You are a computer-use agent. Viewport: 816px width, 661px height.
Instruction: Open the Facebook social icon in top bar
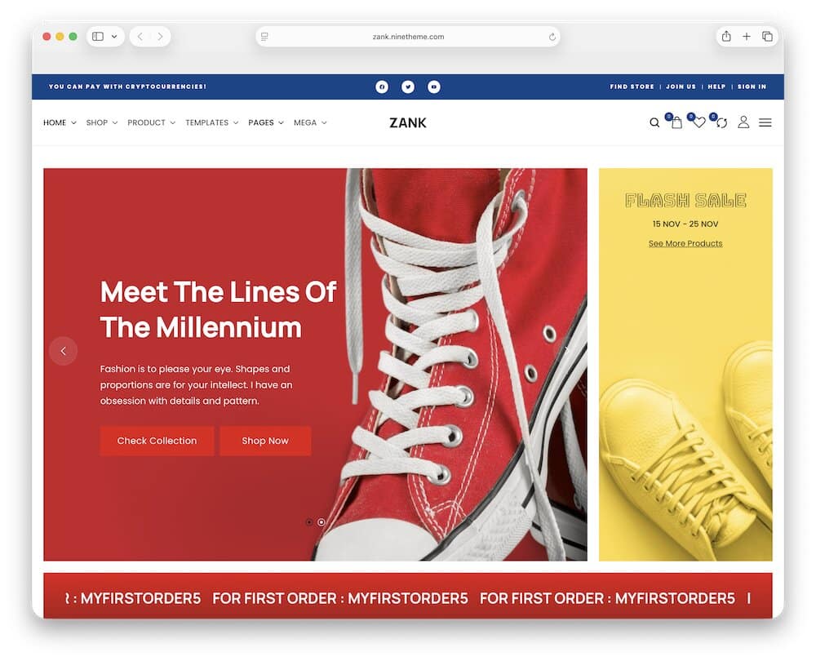point(382,87)
